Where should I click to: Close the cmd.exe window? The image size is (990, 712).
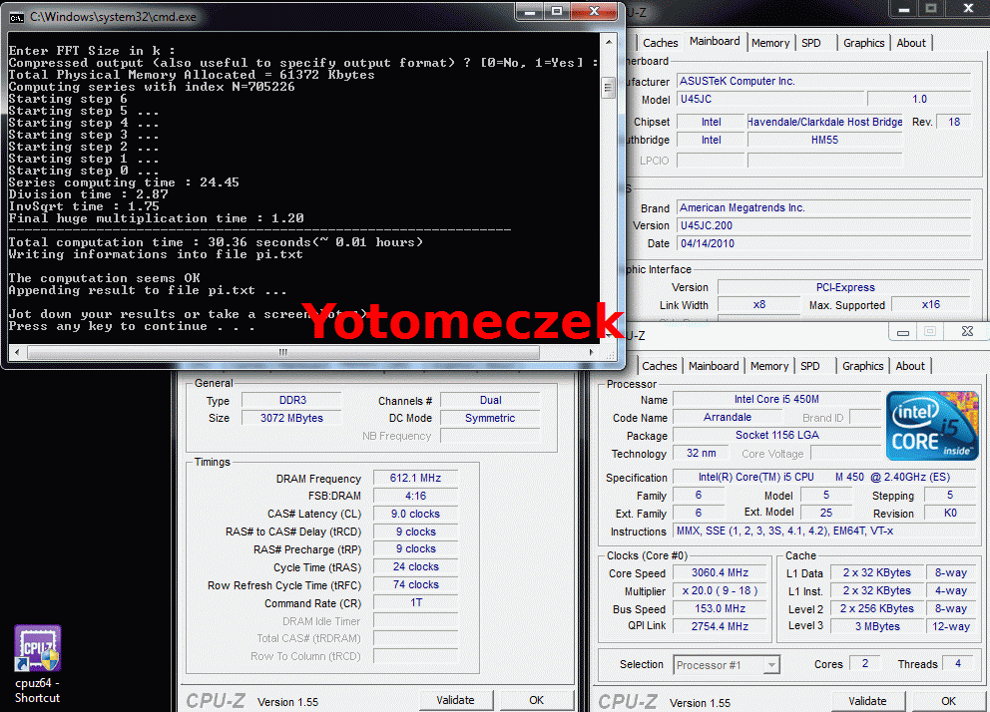(x=594, y=11)
